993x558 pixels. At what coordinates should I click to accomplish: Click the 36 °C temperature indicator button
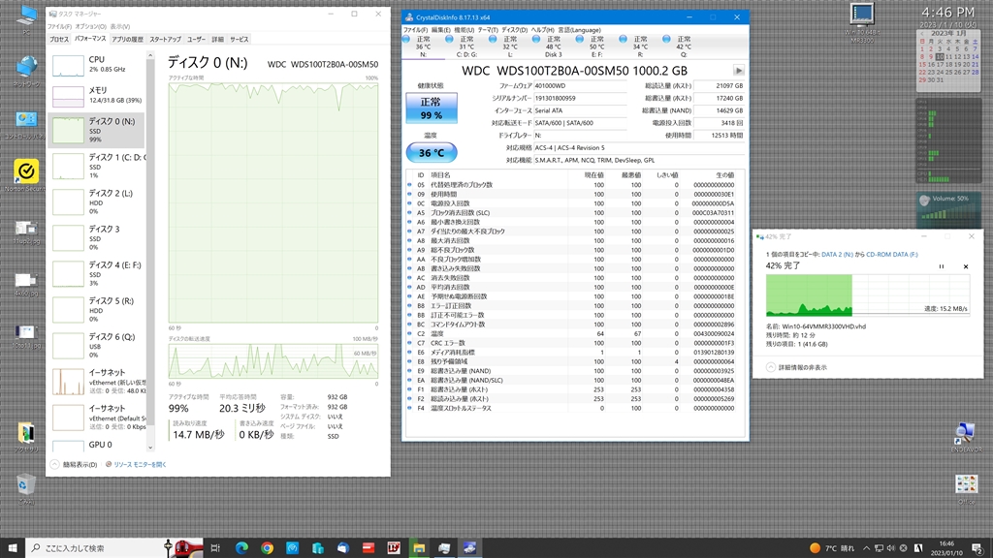(x=432, y=152)
